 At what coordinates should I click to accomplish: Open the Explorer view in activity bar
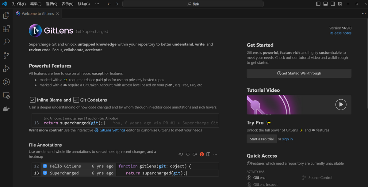pyautogui.click(x=6, y=15)
